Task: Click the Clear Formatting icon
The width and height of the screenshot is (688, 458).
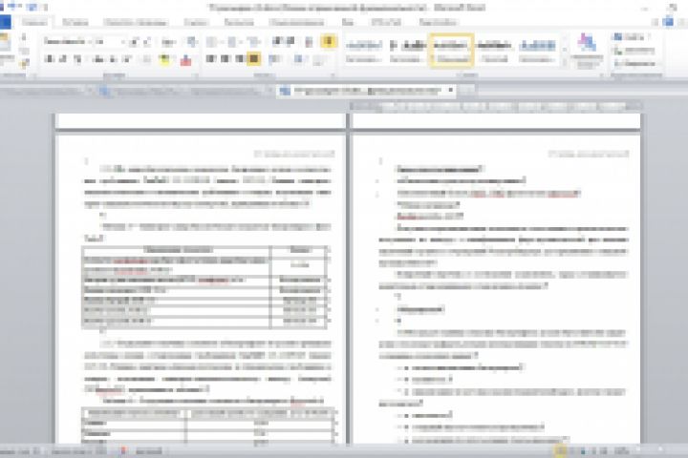Action: [192, 42]
